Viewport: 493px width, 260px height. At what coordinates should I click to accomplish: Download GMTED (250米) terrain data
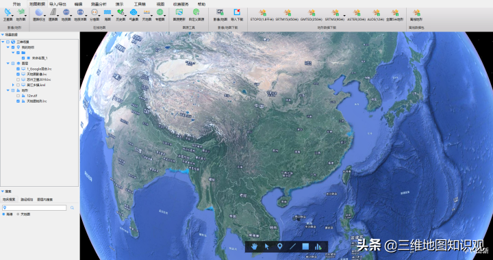(x=312, y=14)
